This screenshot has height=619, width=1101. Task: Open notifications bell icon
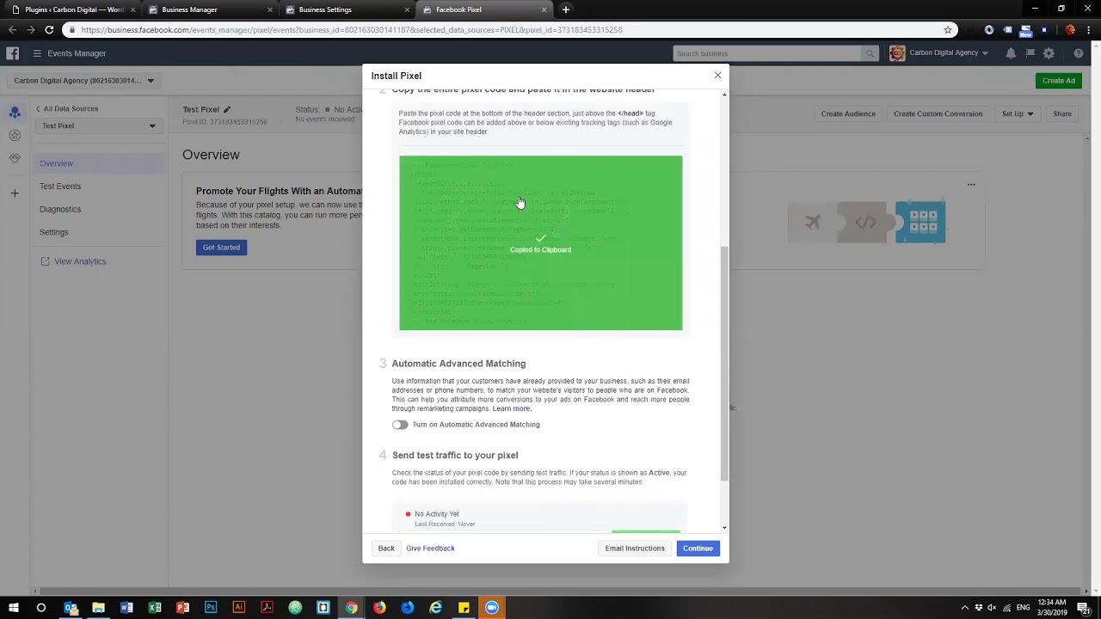point(1011,53)
